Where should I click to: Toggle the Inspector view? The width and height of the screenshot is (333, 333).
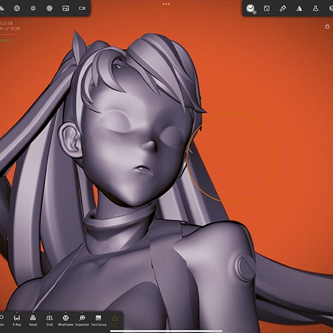(x=82, y=320)
